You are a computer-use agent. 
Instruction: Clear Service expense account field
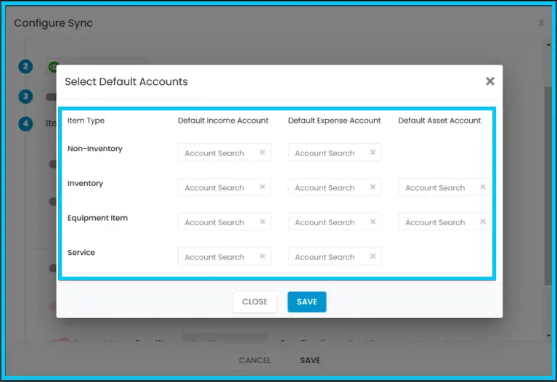[373, 256]
